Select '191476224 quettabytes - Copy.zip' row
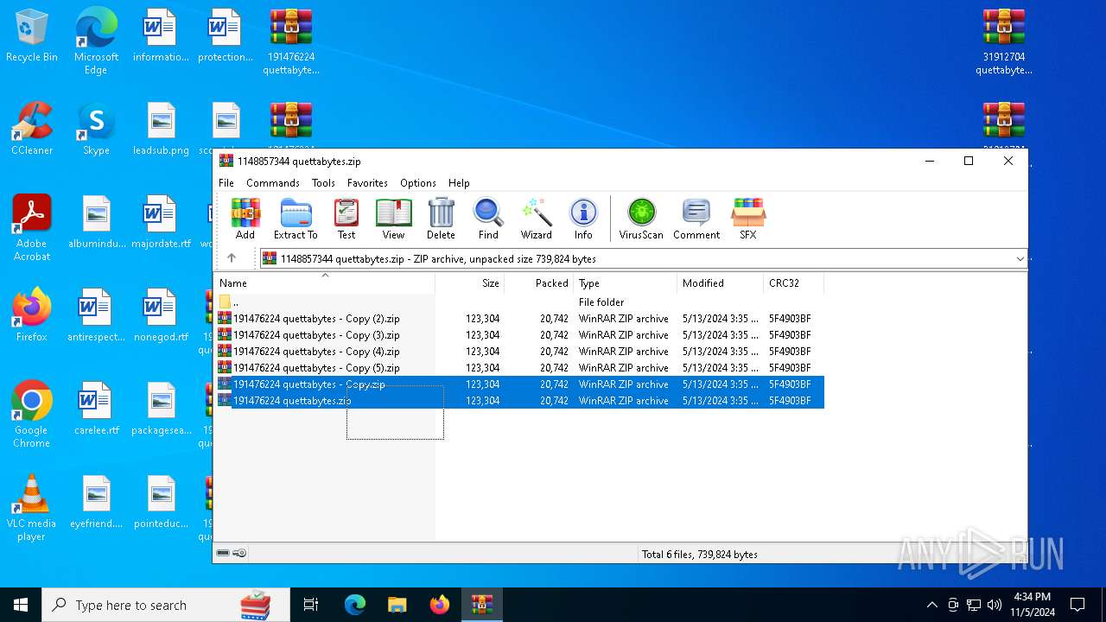 point(518,384)
